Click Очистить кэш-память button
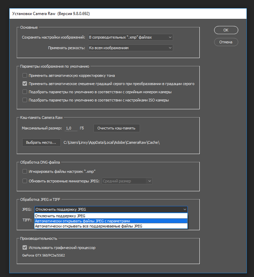This screenshot has width=254, height=277. tap(116, 128)
